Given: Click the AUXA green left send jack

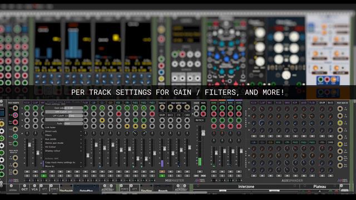Looking at the screenshot, I should tap(214, 108).
